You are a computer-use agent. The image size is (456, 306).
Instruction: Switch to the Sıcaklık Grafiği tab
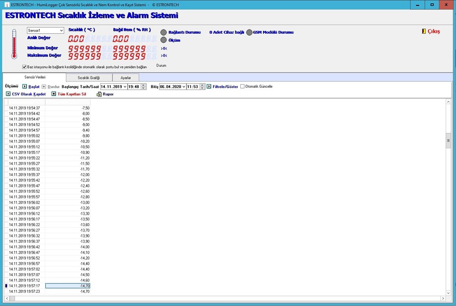click(x=88, y=78)
